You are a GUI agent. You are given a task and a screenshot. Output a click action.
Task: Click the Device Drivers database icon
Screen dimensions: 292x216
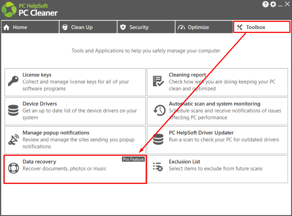coord(13,110)
